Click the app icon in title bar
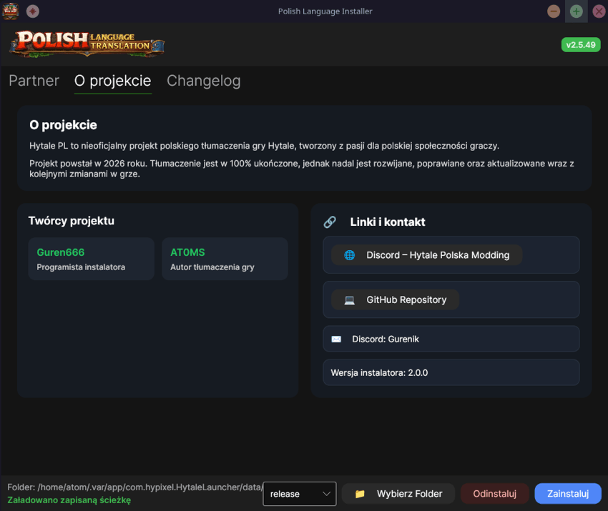Image resolution: width=608 pixels, height=511 pixels. (10, 11)
